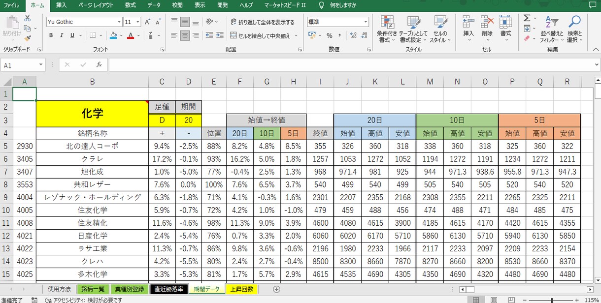This screenshot has width=601, height=303.
Task: Open sheet tab 銘柄一覧
Action: click(x=93, y=289)
